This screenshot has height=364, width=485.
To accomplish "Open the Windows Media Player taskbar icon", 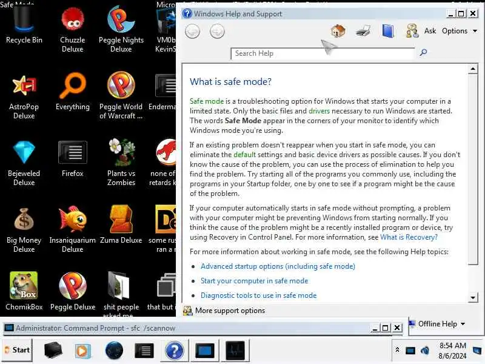I will coord(82,351).
